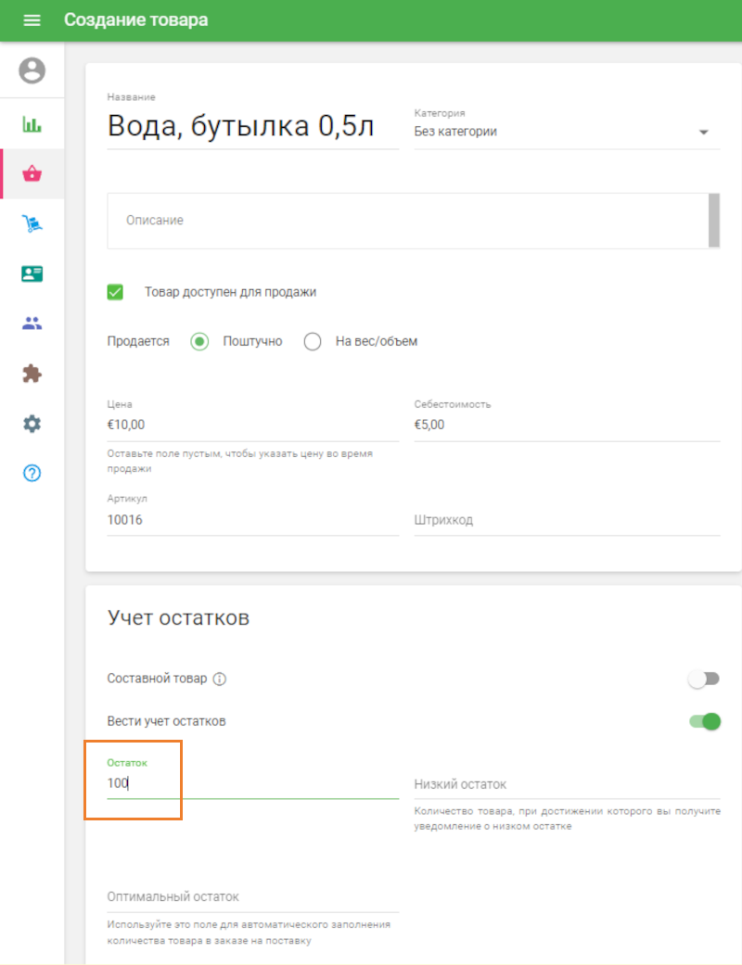Screen dimensions: 742x965
Task: Select the 'На вес/объем' radio button
Action: tap(313, 341)
